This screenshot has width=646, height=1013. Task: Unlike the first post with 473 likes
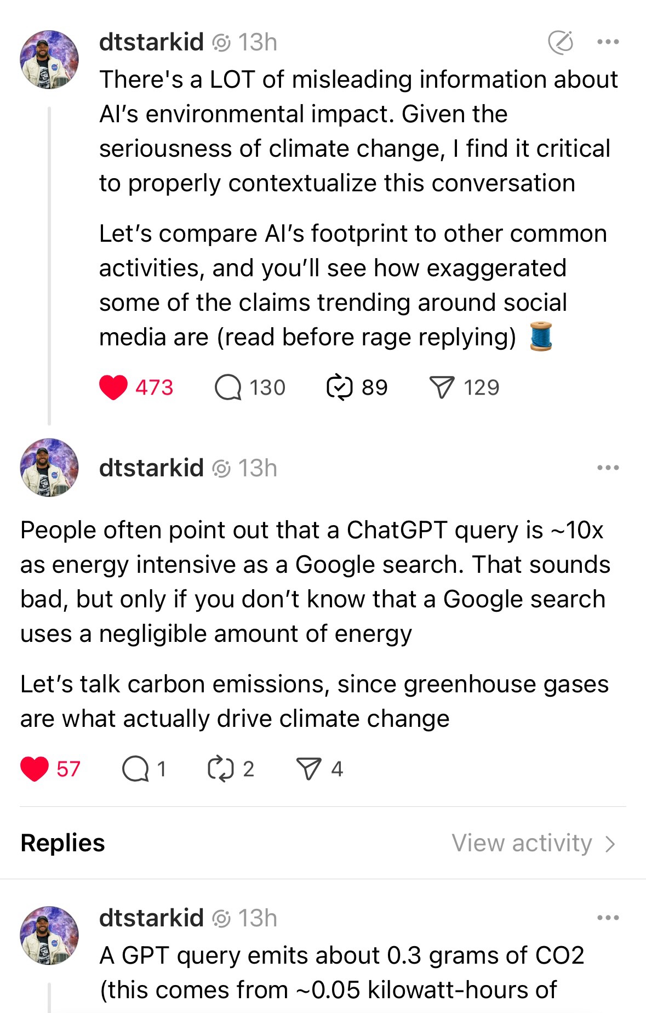pos(113,388)
